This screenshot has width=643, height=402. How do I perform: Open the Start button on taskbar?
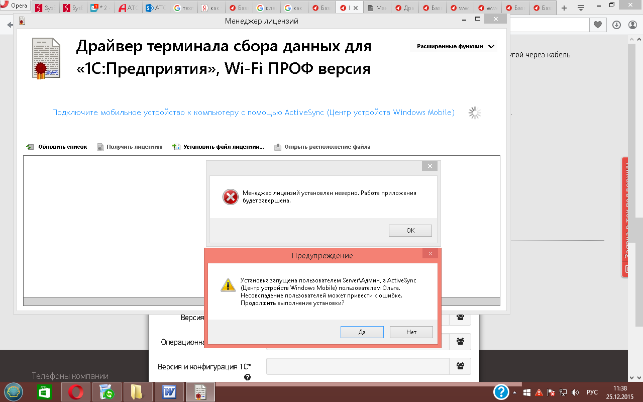13,392
